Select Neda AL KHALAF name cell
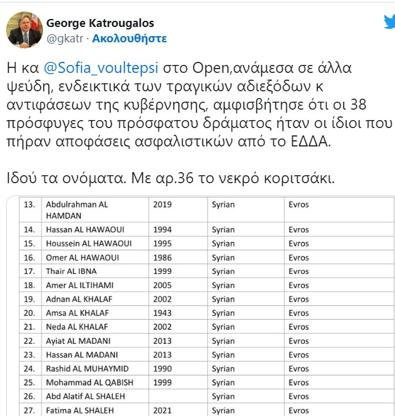This screenshot has height=416, width=395. point(95,327)
